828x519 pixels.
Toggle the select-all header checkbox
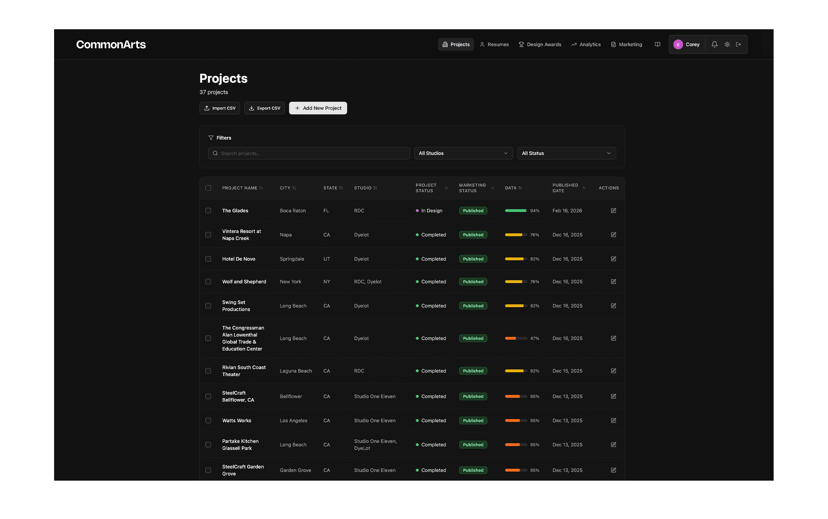click(x=208, y=188)
